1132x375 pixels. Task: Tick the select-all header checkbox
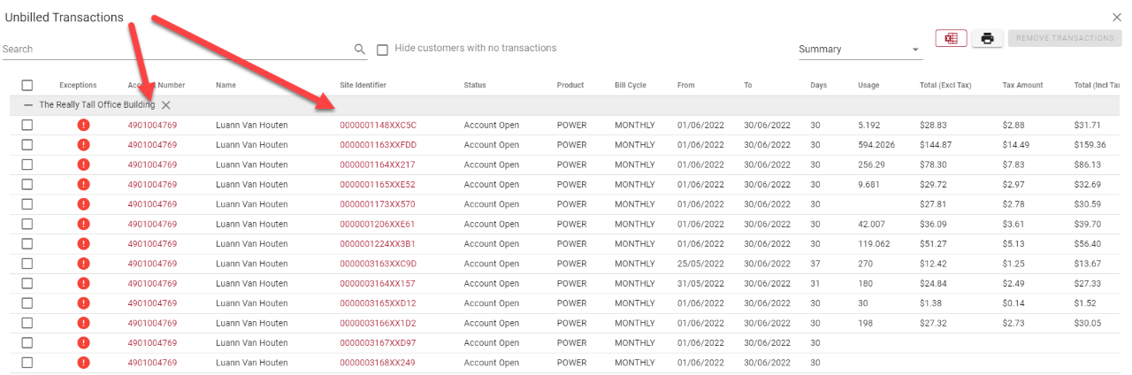27,85
